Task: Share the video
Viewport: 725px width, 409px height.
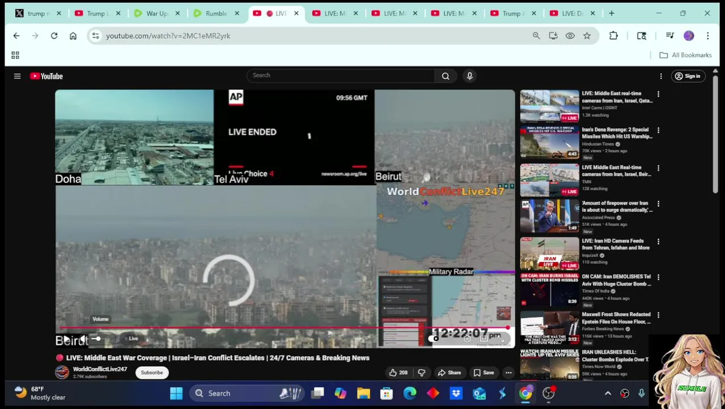Action: pyautogui.click(x=449, y=373)
